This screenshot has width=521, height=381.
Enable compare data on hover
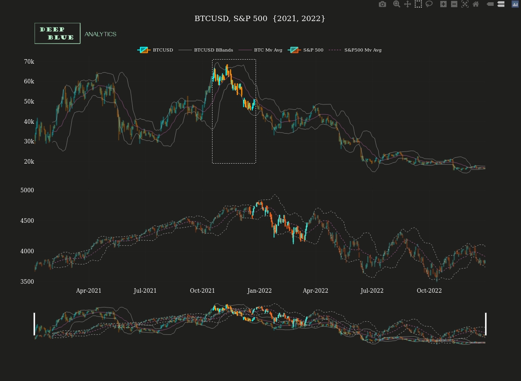501,4
